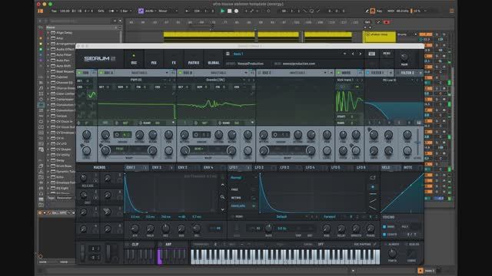Click previous noise sample arrow in NOISE panel

click(x=357, y=80)
